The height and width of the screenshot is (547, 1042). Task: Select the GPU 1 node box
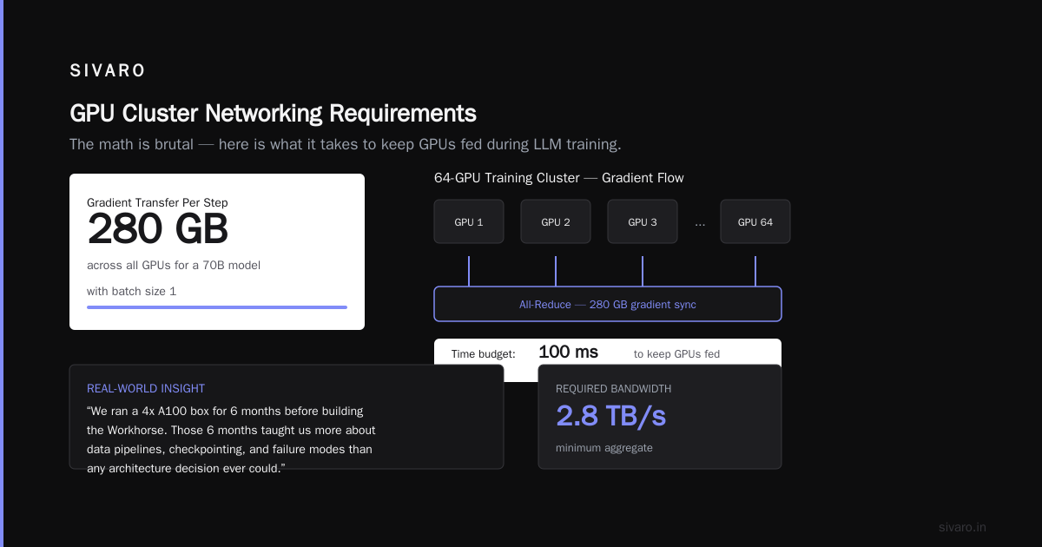(469, 221)
